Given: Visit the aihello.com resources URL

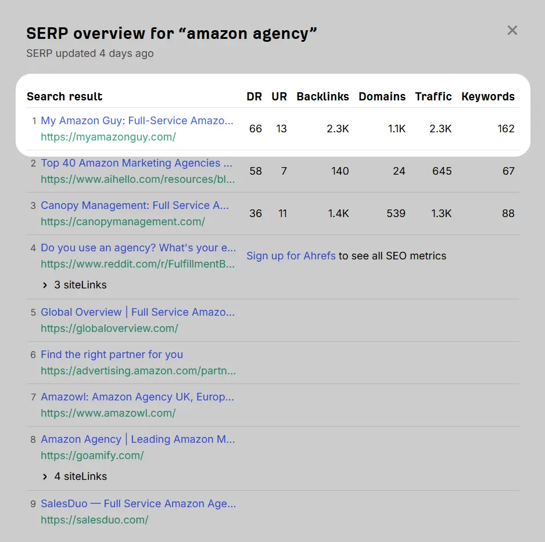Looking at the screenshot, I should [138, 179].
